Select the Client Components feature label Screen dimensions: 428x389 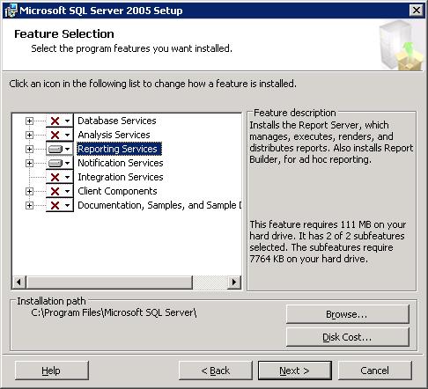(117, 191)
